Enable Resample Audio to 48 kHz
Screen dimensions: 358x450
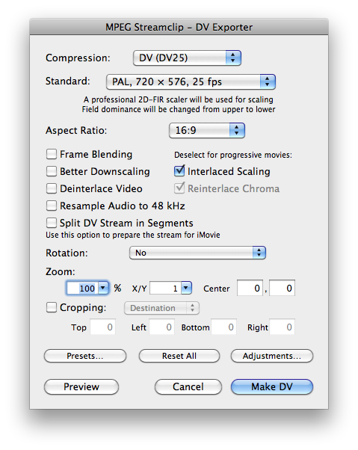(x=52, y=206)
